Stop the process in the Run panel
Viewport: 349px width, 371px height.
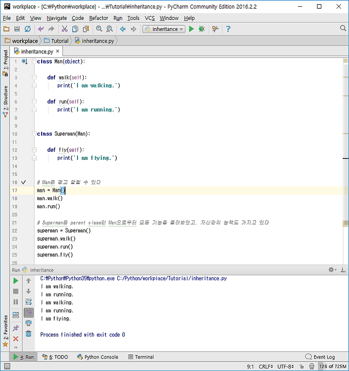coord(16,291)
